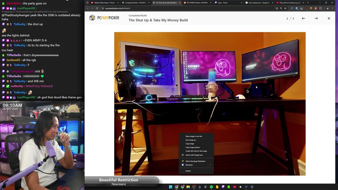Viewport: 338px width, 190px height.
Task: Click ToRocky username in 'and 30$ mic' message
Action: [20, 81]
